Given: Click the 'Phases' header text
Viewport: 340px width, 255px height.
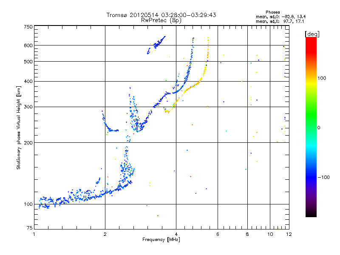Looking at the screenshot, I should click(x=272, y=12).
